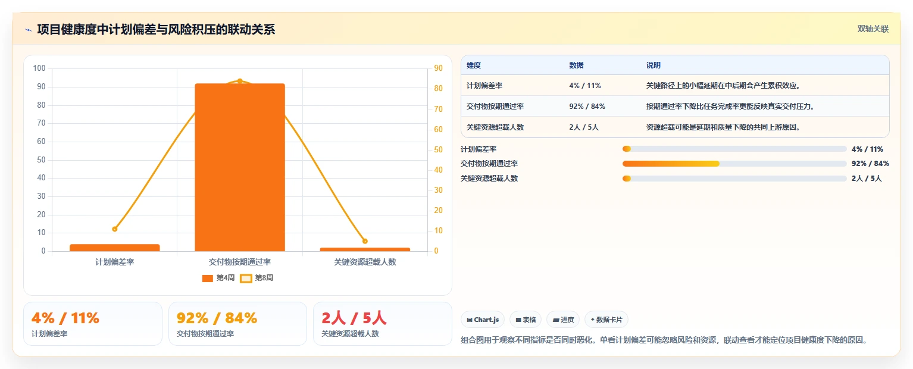Click x-axis label 关键资源超载人数 under chart

(365, 262)
